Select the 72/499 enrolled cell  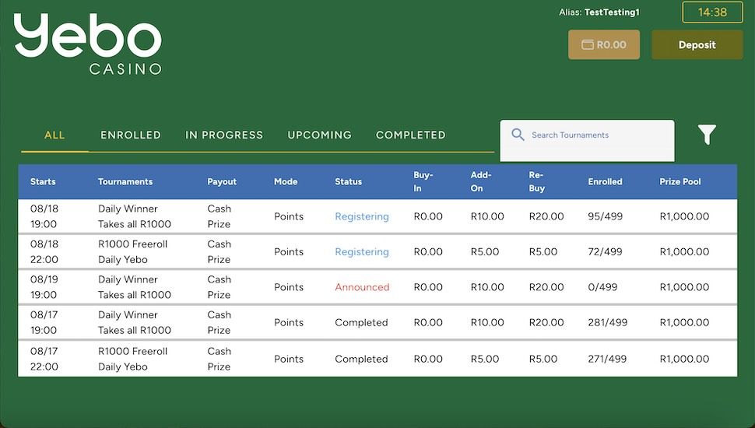pyautogui.click(x=605, y=251)
